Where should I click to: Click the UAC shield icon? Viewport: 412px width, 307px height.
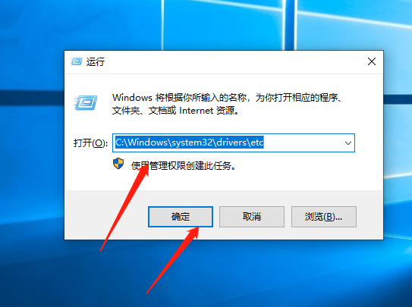(118, 164)
